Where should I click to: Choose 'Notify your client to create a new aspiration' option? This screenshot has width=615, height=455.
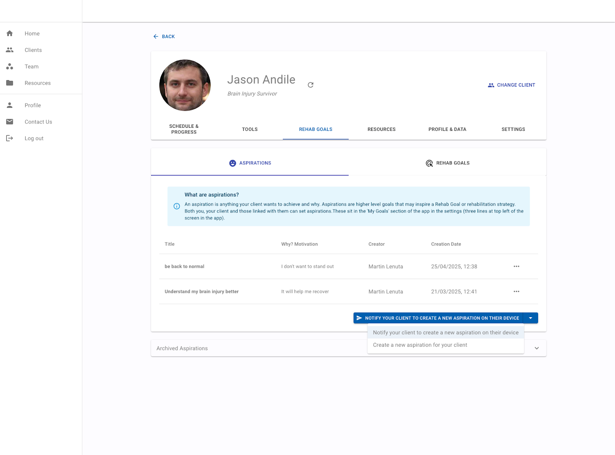(446, 333)
